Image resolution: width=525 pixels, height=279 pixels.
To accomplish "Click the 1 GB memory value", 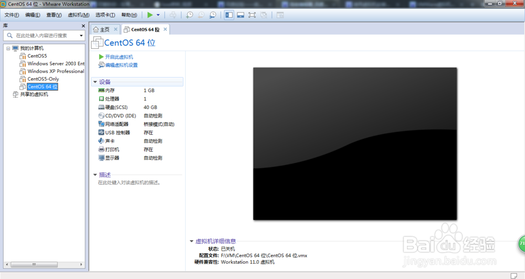I will (149, 90).
